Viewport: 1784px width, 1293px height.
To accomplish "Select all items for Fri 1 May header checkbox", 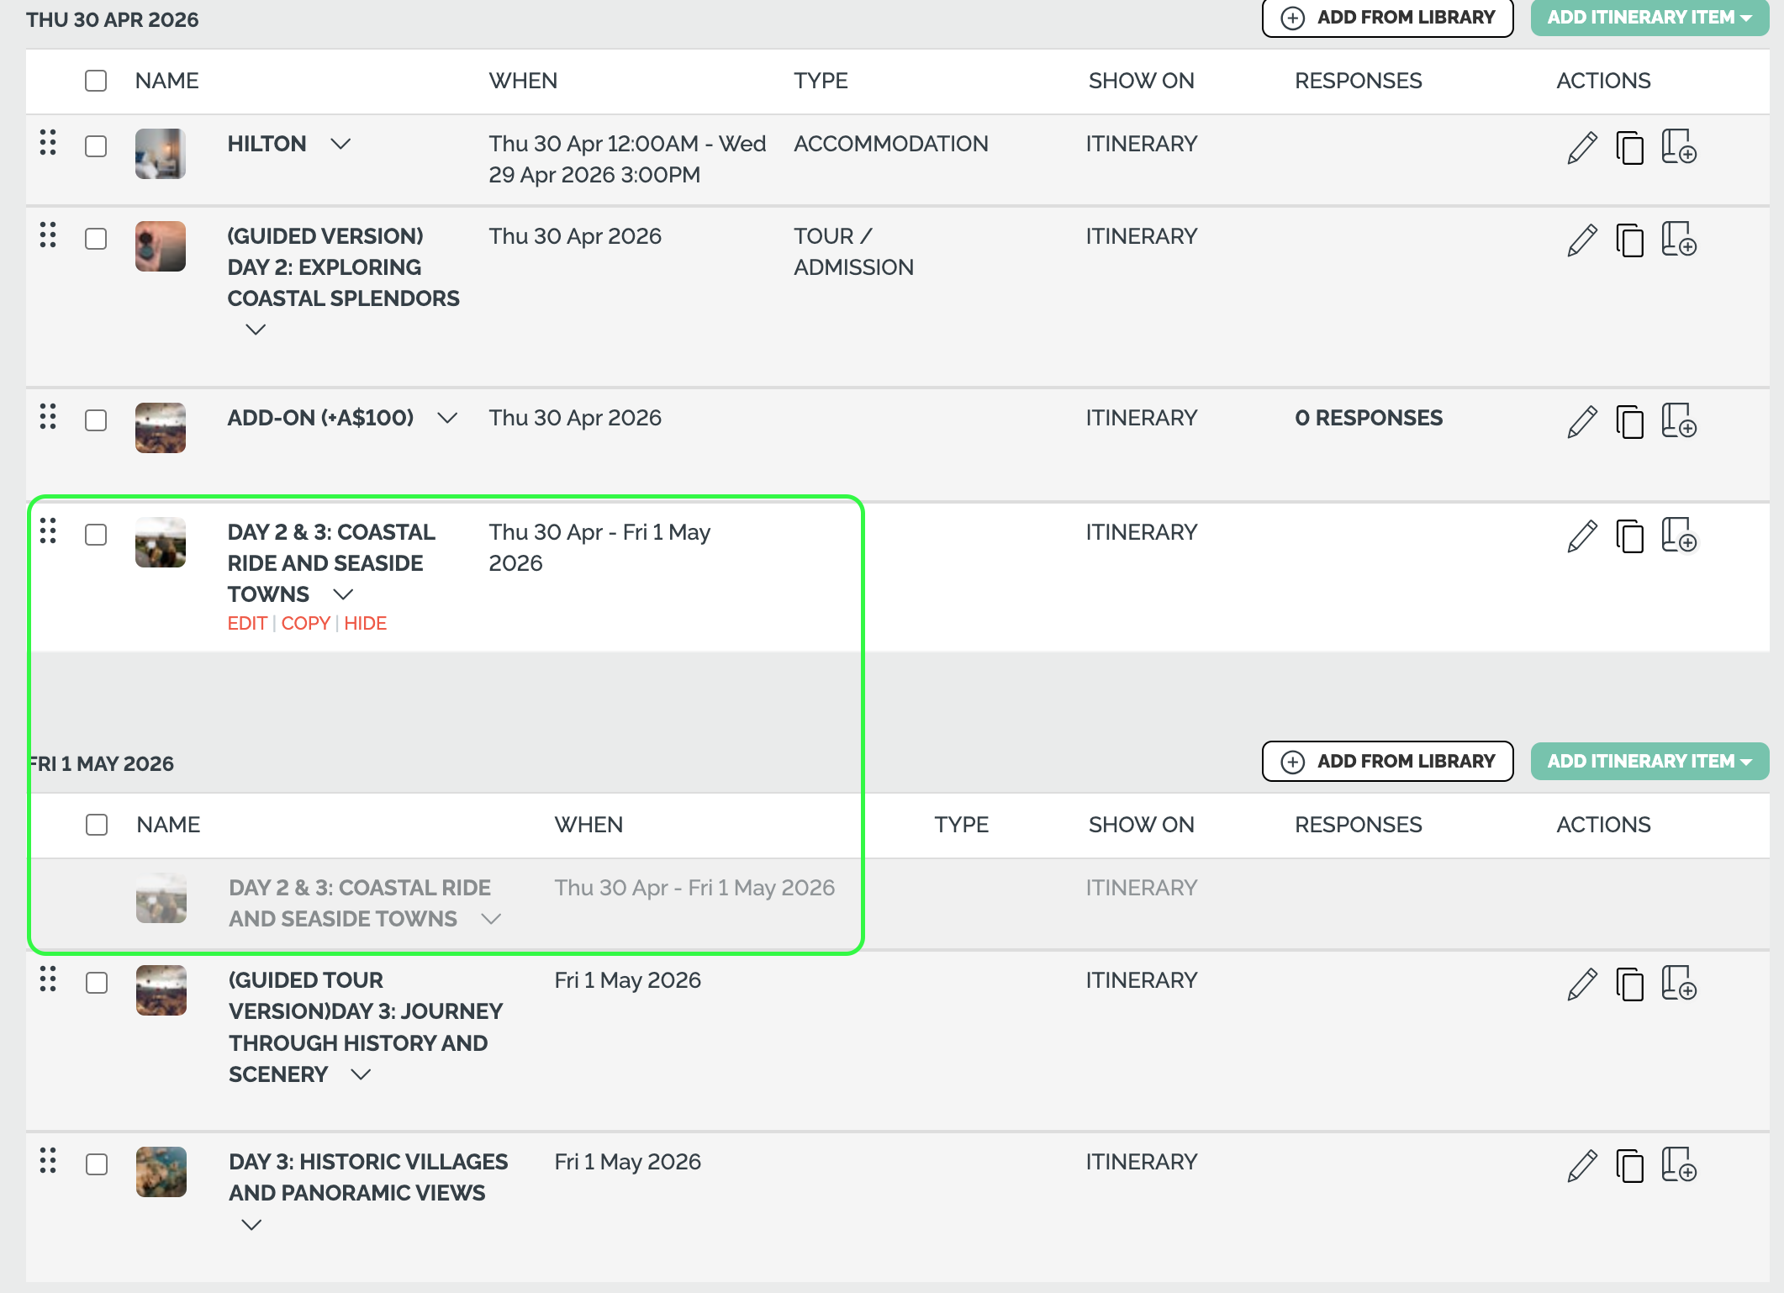I will pos(97,825).
